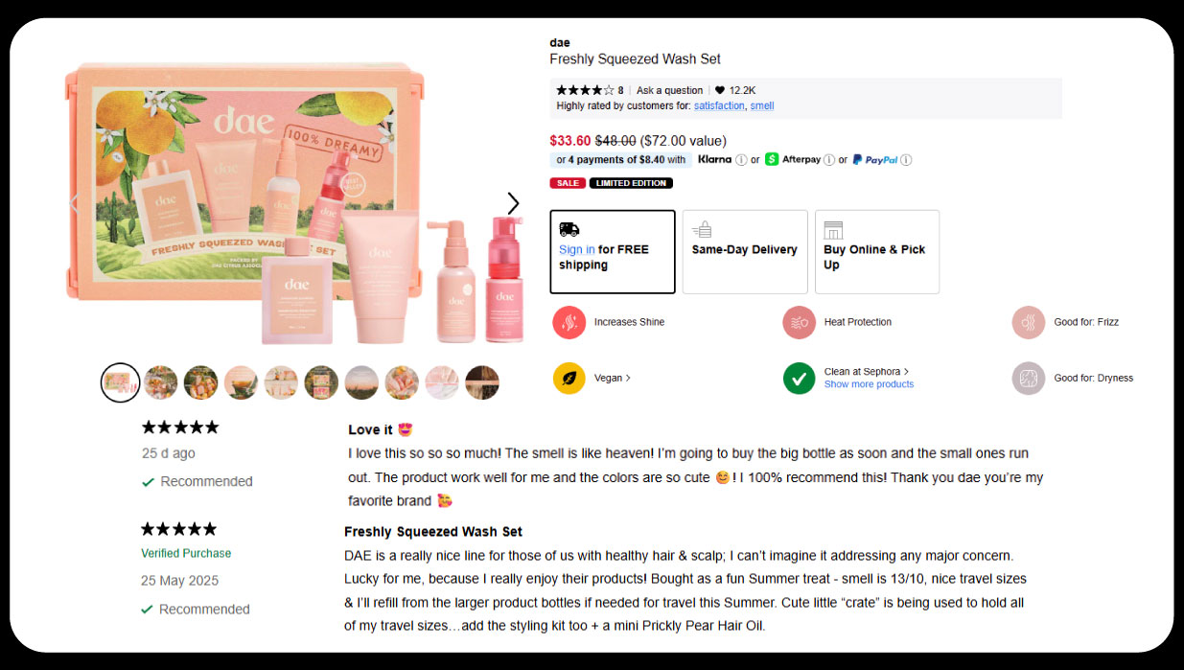Click the Klarna info icon
Viewport: 1184px width, 670px height.
[x=741, y=160]
